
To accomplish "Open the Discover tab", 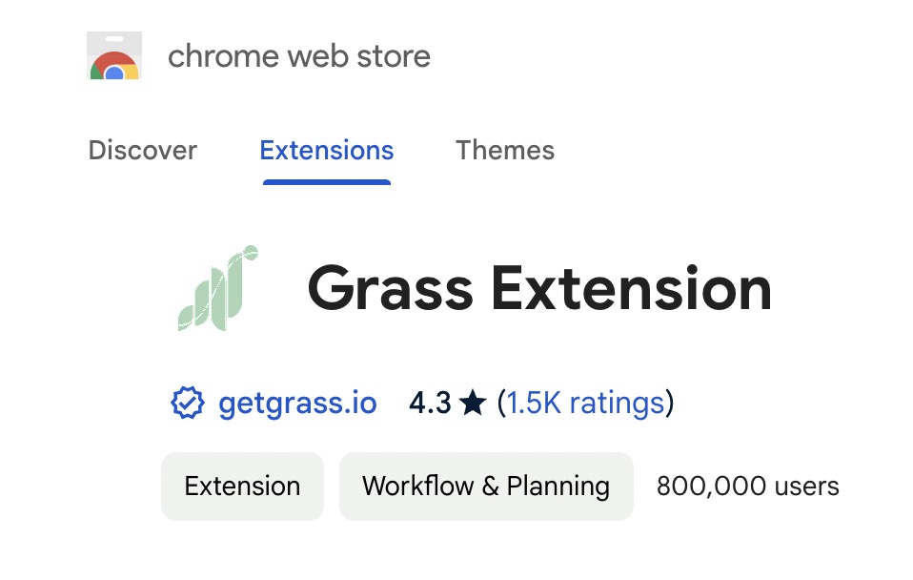I will click(x=142, y=151).
